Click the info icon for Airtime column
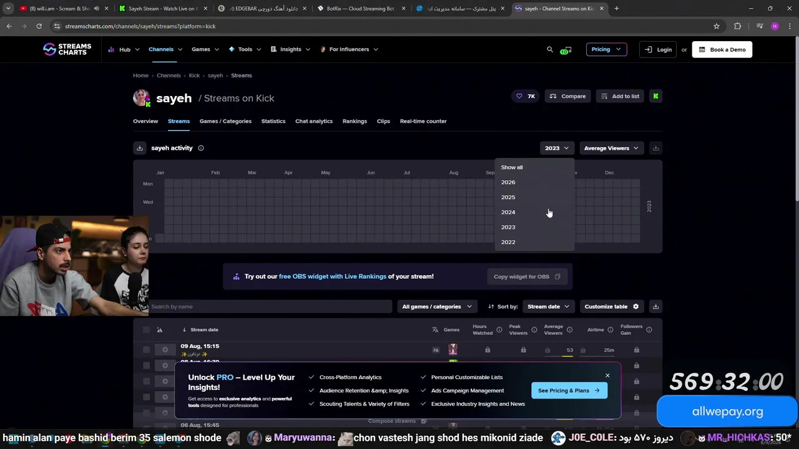Screen dimensions: 799x449 point(610,330)
